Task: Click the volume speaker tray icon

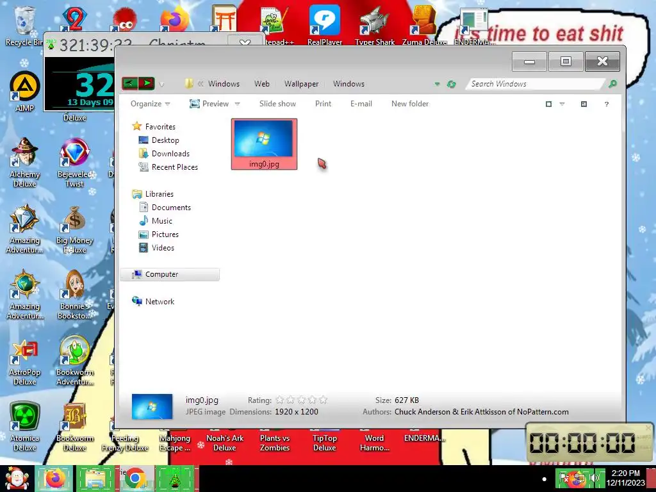Action: tap(594, 478)
